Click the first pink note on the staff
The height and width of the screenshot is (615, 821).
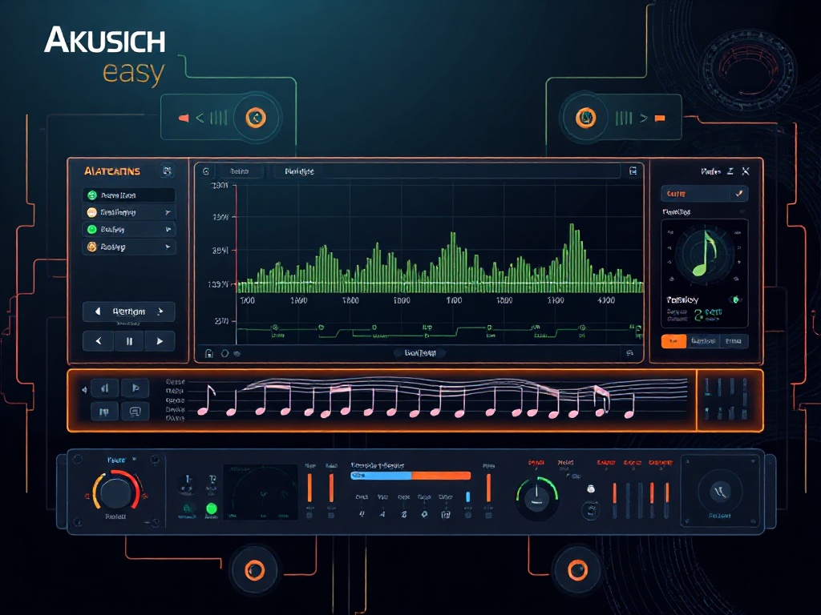coord(206,400)
